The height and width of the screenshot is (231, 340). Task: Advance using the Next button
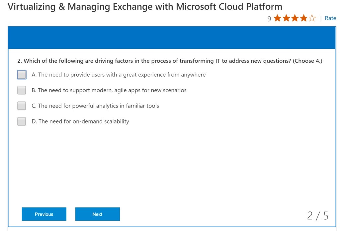tap(97, 214)
